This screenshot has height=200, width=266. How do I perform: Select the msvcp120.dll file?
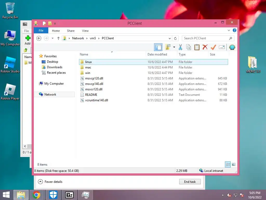[153, 78]
